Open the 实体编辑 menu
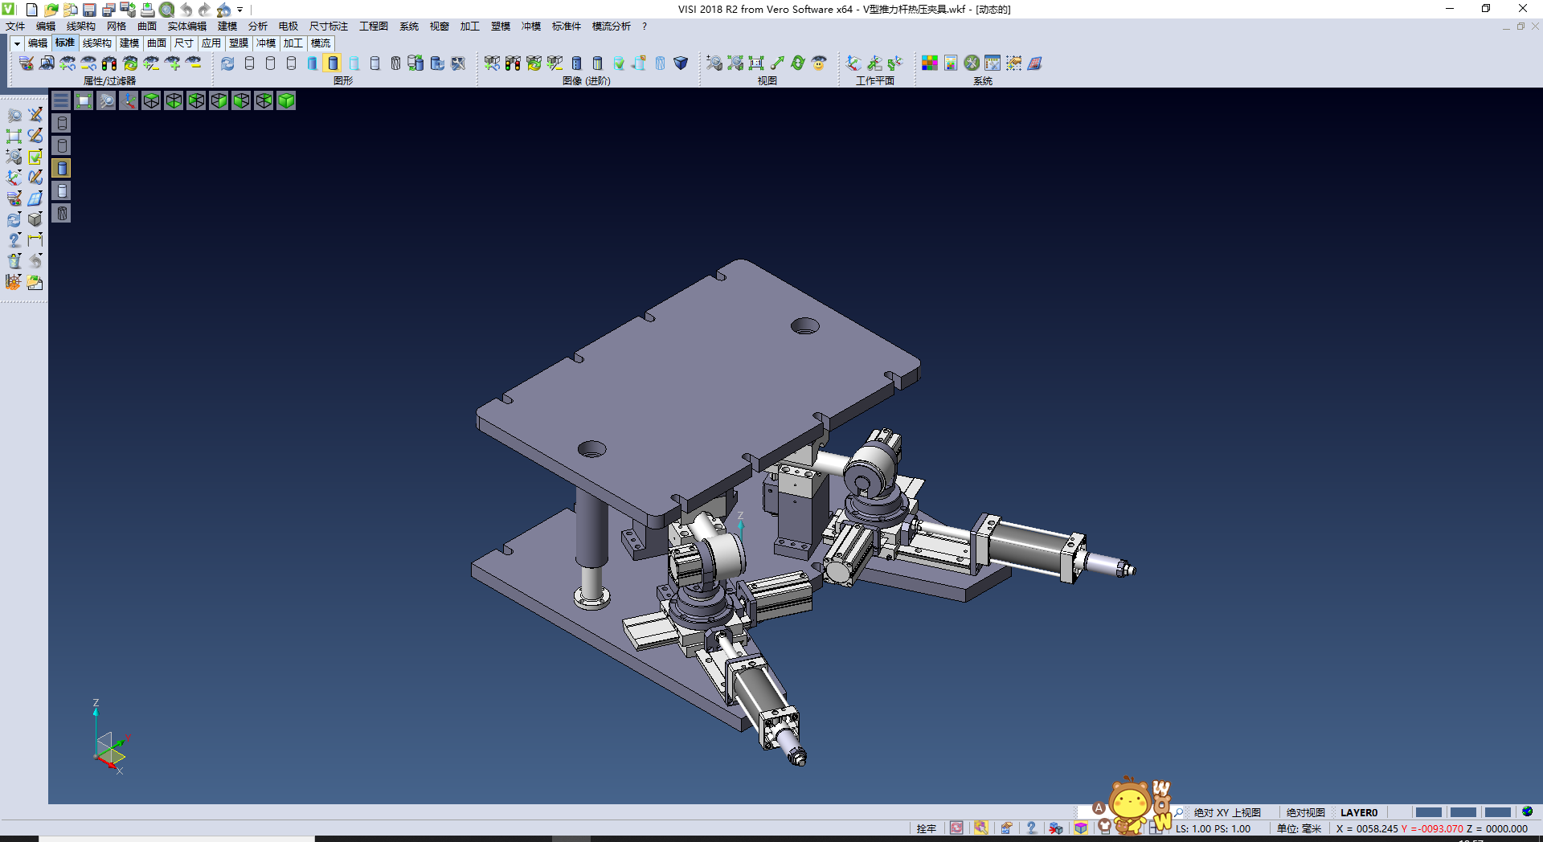The height and width of the screenshot is (842, 1543). (186, 27)
